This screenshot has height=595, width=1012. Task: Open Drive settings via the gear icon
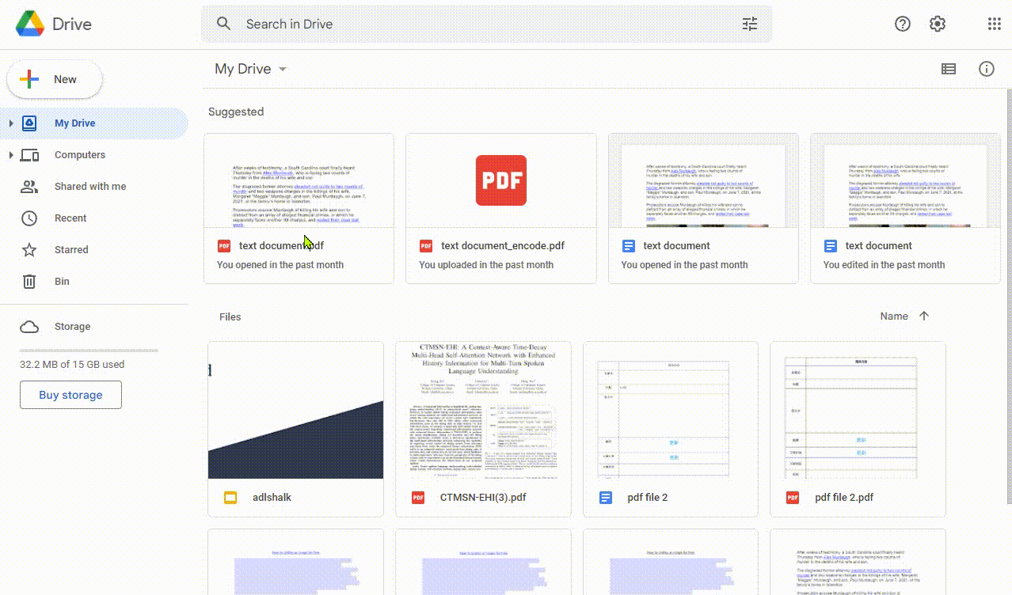click(x=937, y=24)
